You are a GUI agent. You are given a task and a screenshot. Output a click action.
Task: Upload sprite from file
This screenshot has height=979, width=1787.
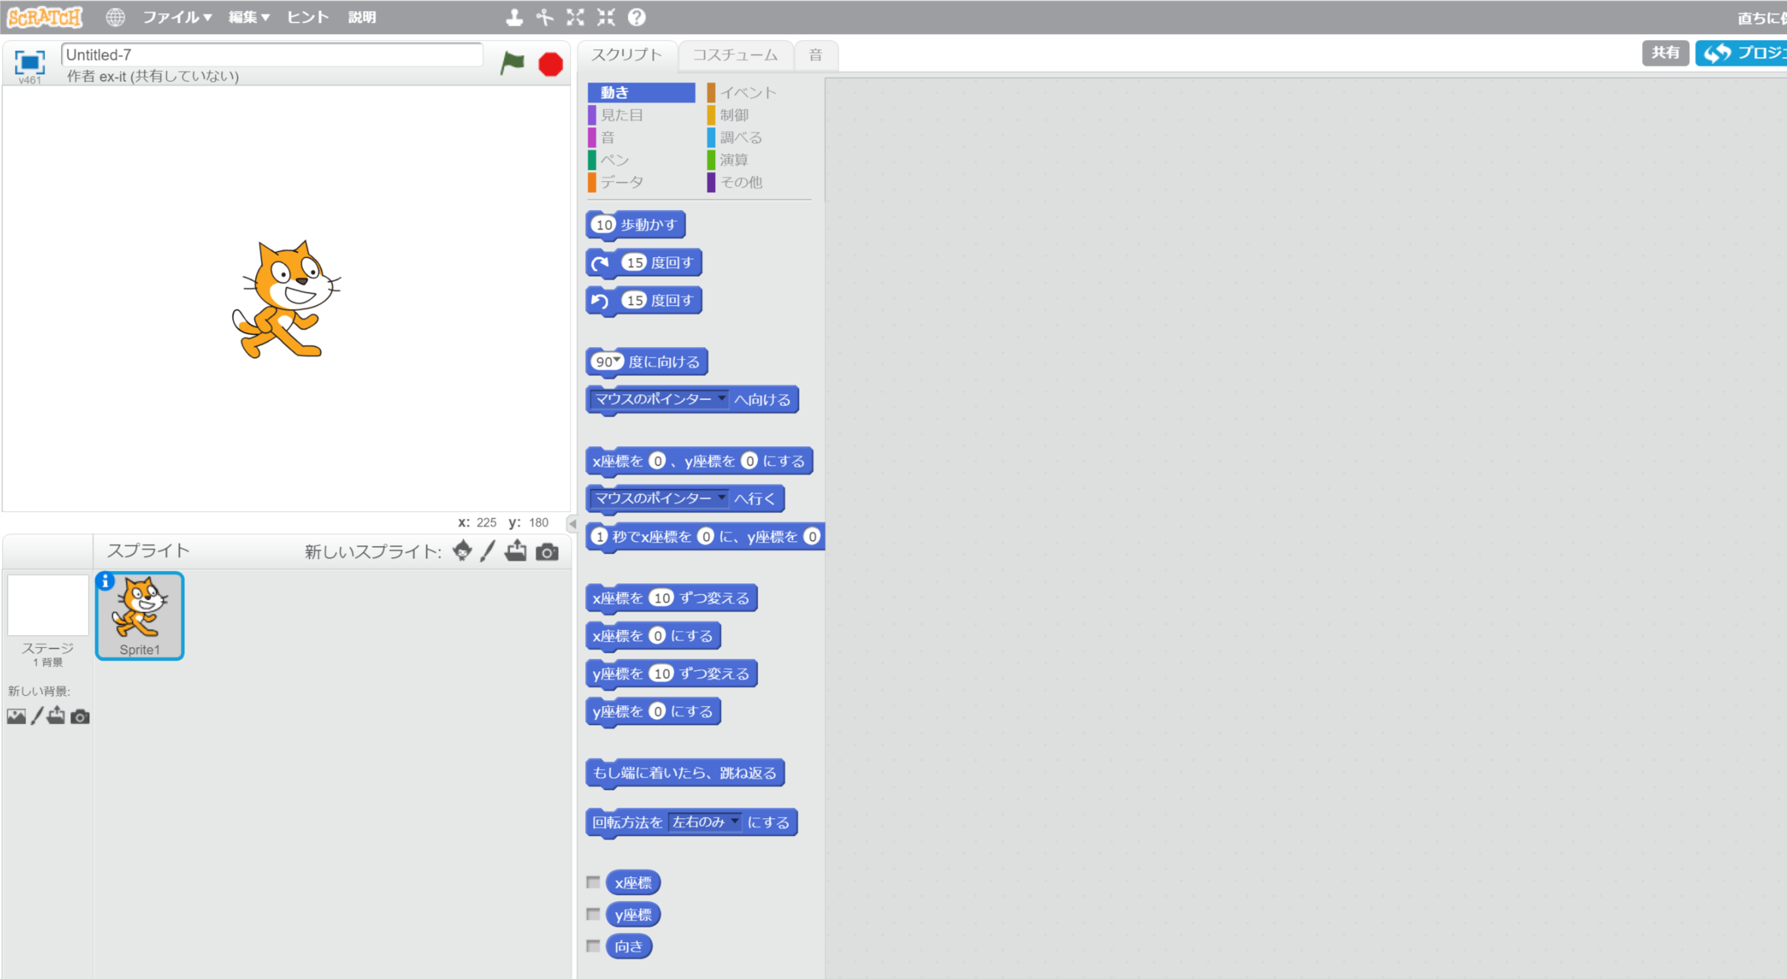pyautogui.click(x=516, y=552)
